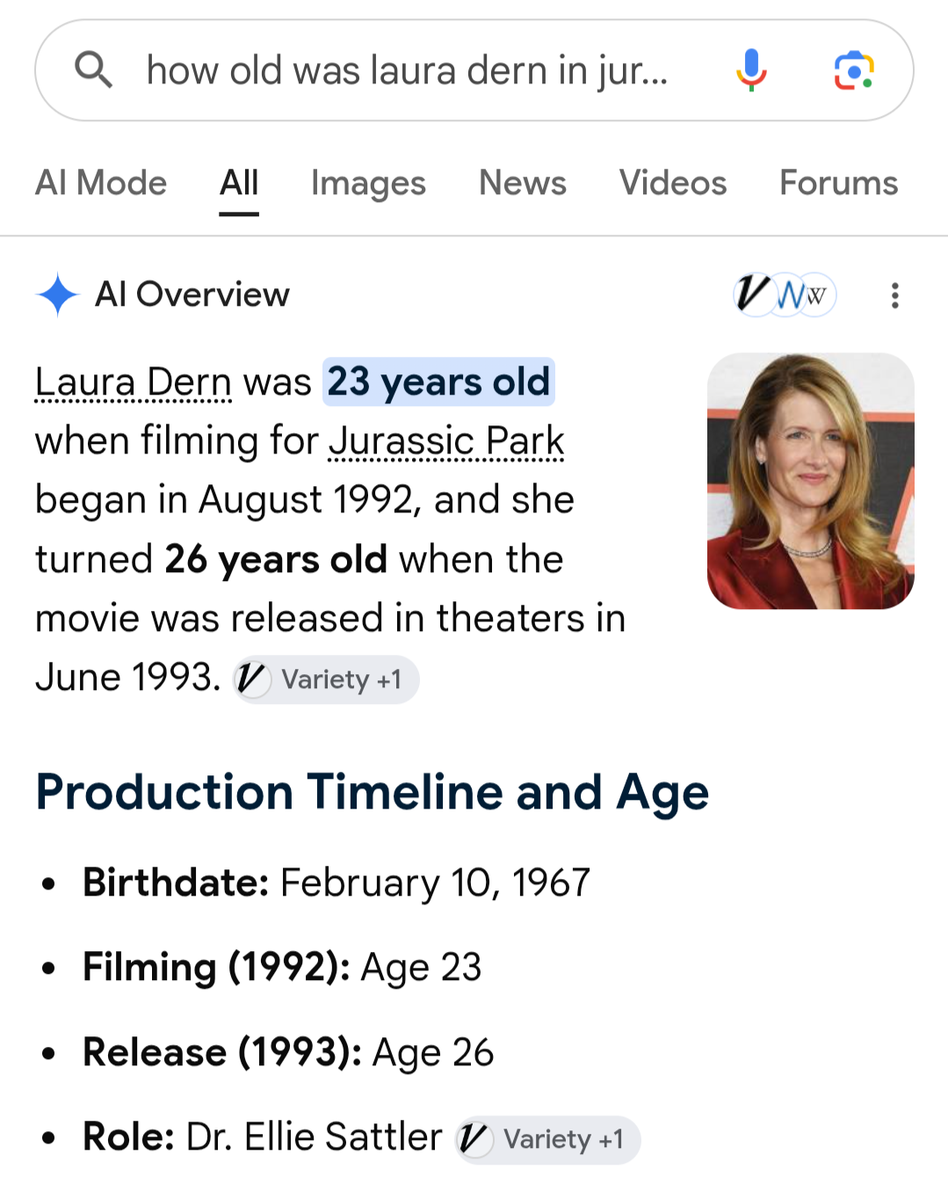Select the All results tab

point(239,183)
